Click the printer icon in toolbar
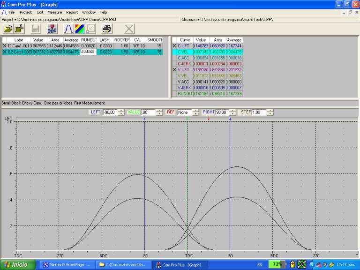 pos(107,29)
